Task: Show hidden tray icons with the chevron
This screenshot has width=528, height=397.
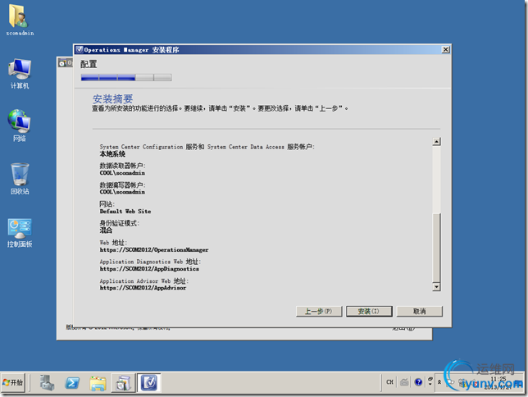Action: pyautogui.click(x=439, y=382)
